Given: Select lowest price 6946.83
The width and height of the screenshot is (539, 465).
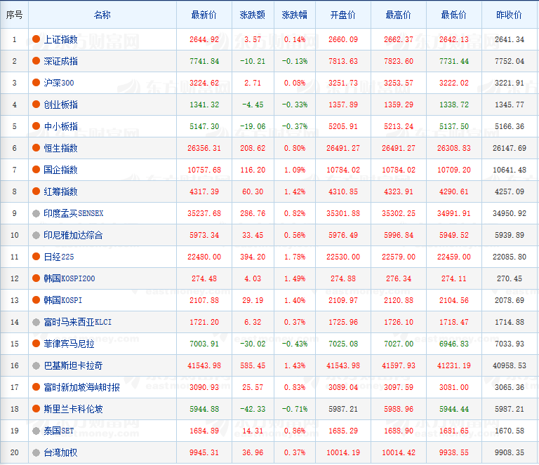Looking at the screenshot, I should click(454, 344).
